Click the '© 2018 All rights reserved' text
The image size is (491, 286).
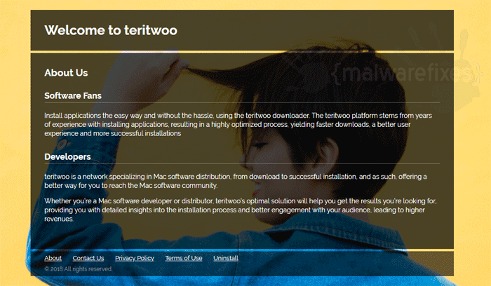78,269
